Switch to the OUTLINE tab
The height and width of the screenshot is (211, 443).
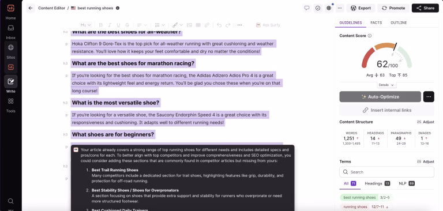[399, 22]
